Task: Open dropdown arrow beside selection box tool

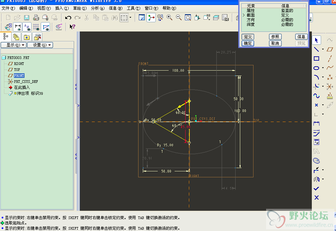Action: tap(130, 18)
